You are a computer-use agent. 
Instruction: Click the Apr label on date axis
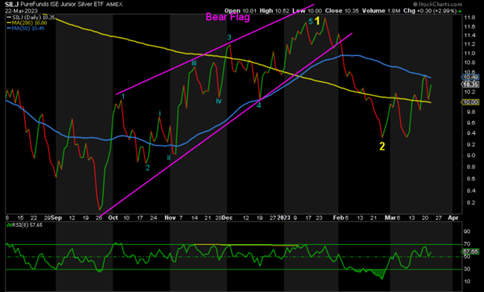tap(453, 218)
